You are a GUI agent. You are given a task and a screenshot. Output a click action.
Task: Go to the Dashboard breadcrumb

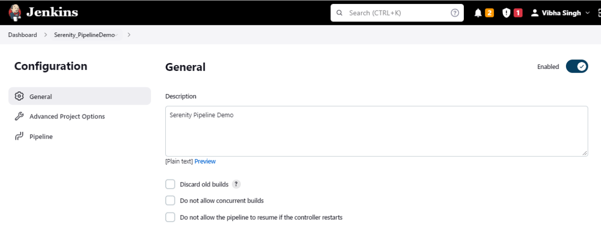[x=23, y=35]
